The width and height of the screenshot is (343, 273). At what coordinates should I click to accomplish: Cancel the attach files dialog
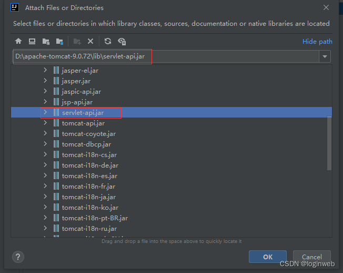tap(312, 257)
